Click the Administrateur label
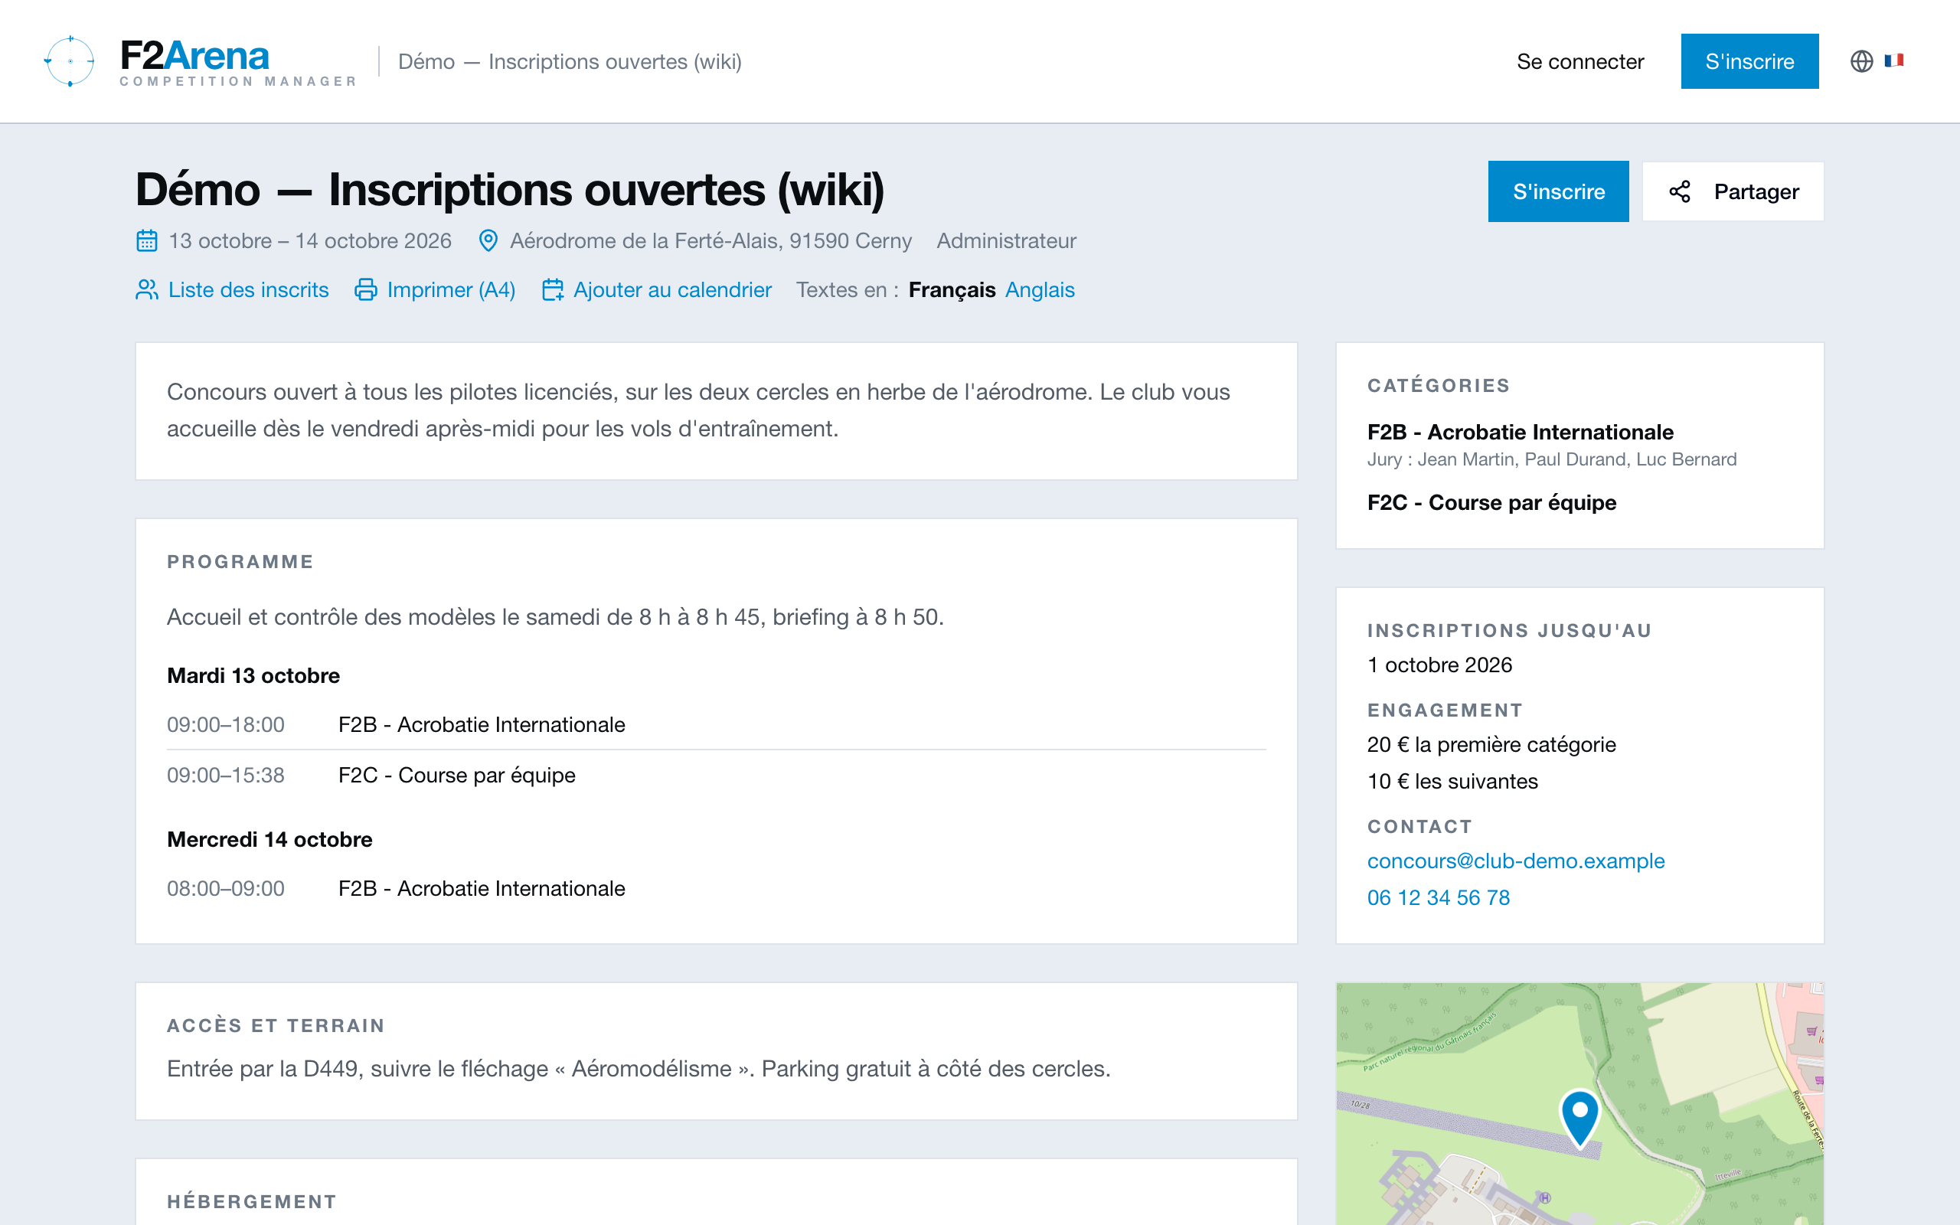1960x1225 pixels. (1006, 240)
